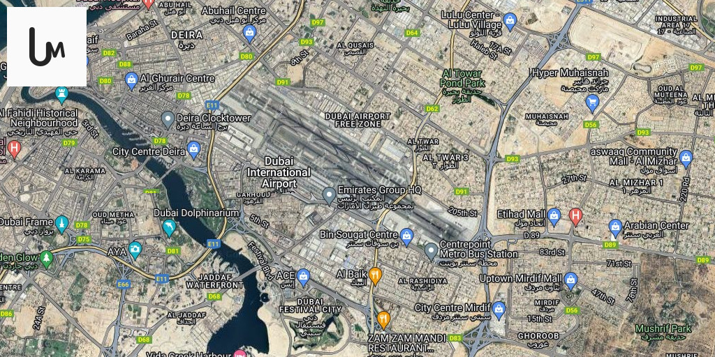Click the Al Ghurair Centre shopping pin
The image size is (715, 357).
[x=131, y=81]
